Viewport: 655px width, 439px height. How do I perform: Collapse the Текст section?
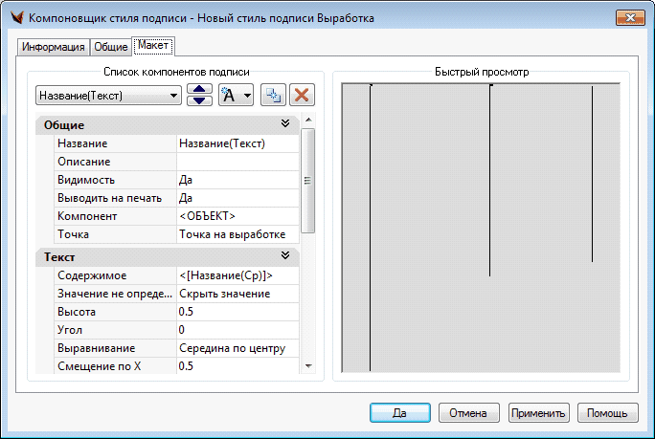click(284, 257)
